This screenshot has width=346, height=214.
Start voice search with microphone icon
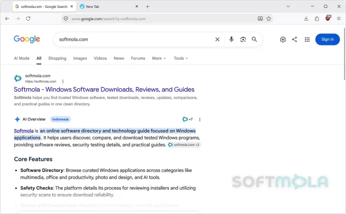pyautogui.click(x=231, y=39)
